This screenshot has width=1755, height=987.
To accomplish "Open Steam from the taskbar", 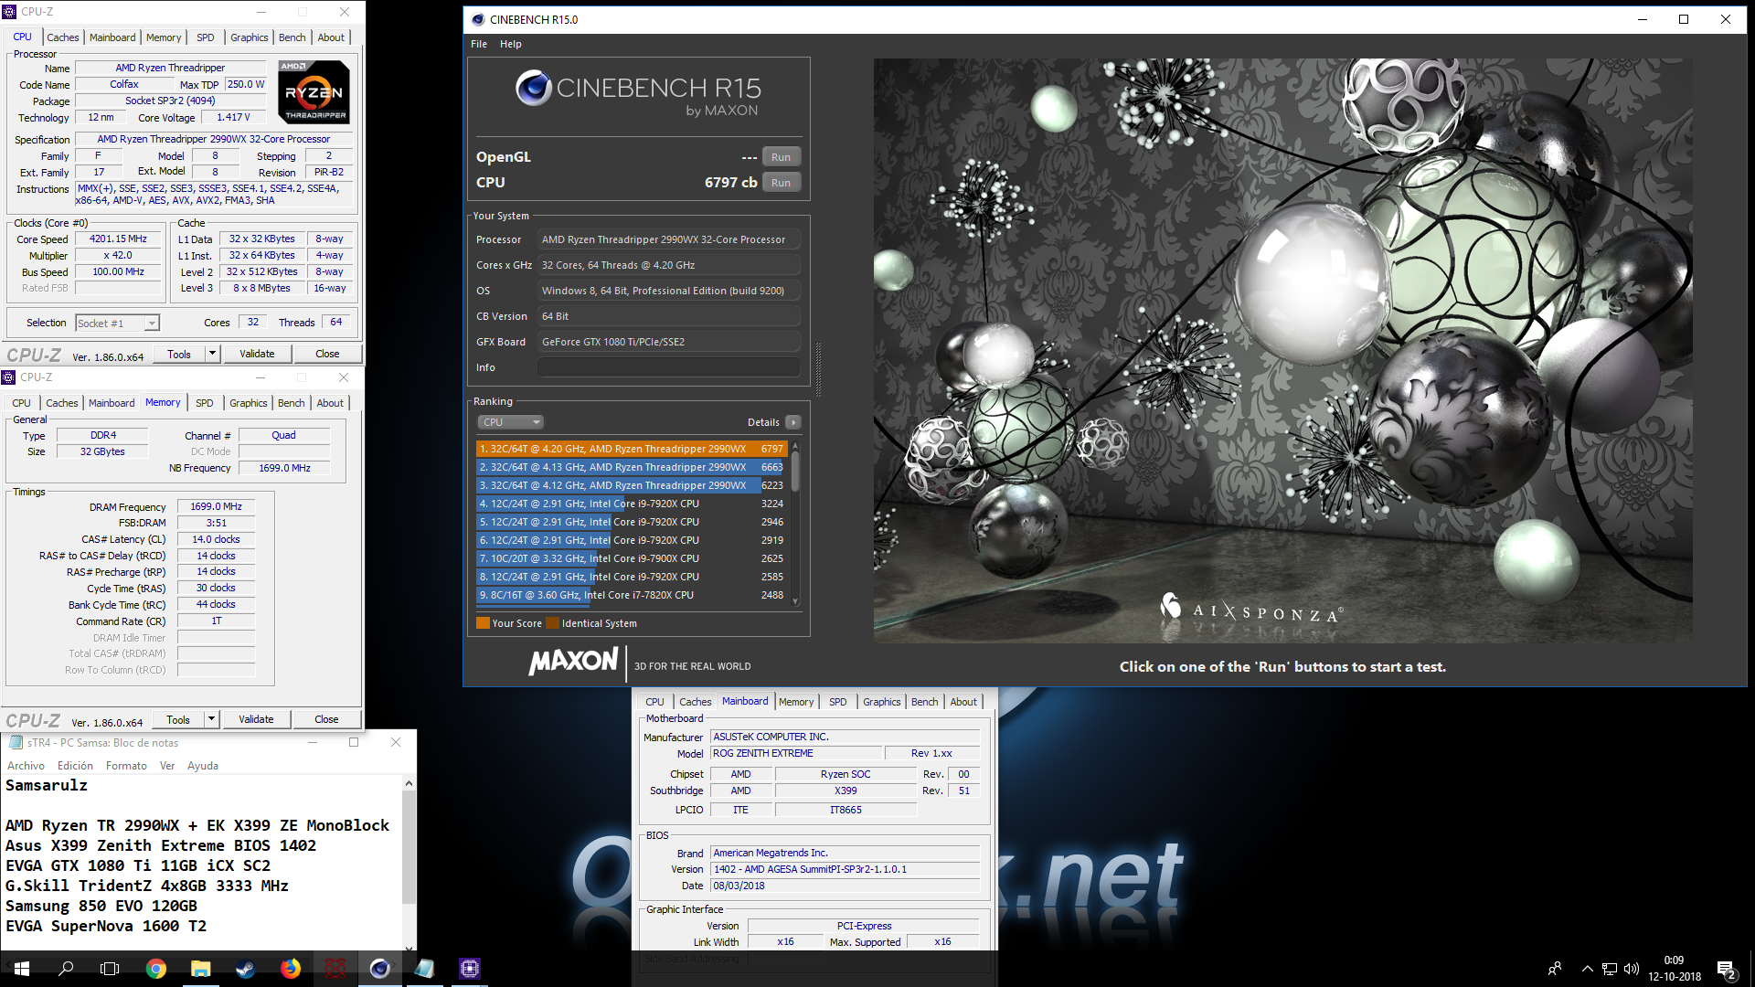I will coord(245,969).
